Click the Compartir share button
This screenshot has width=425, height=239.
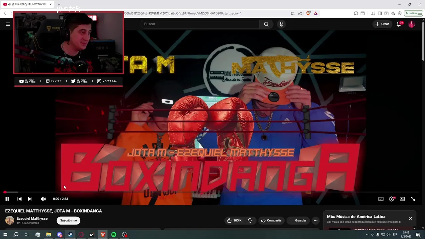click(271, 220)
